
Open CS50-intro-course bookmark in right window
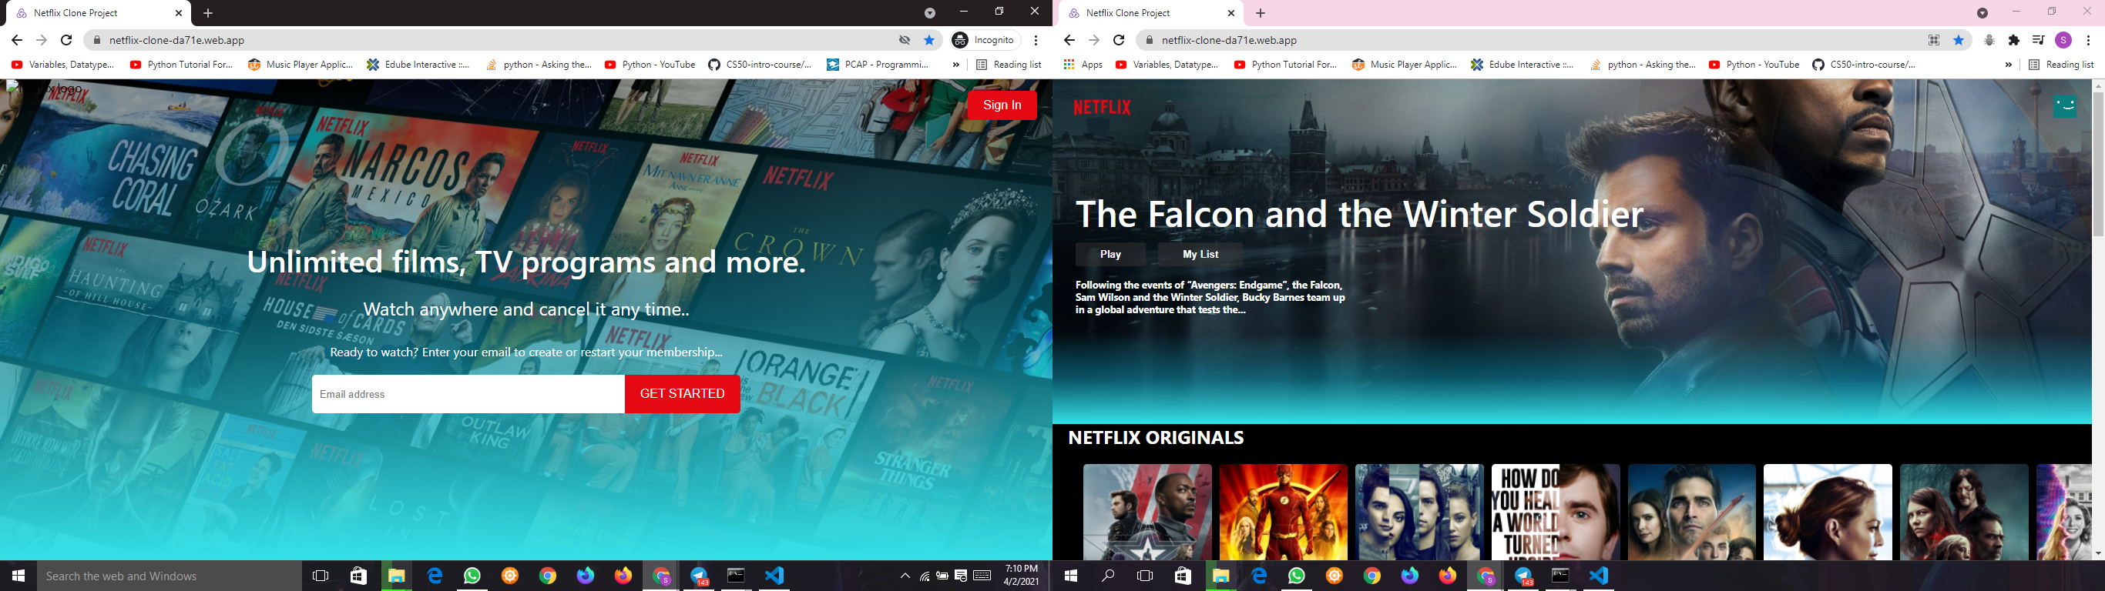click(x=1863, y=65)
